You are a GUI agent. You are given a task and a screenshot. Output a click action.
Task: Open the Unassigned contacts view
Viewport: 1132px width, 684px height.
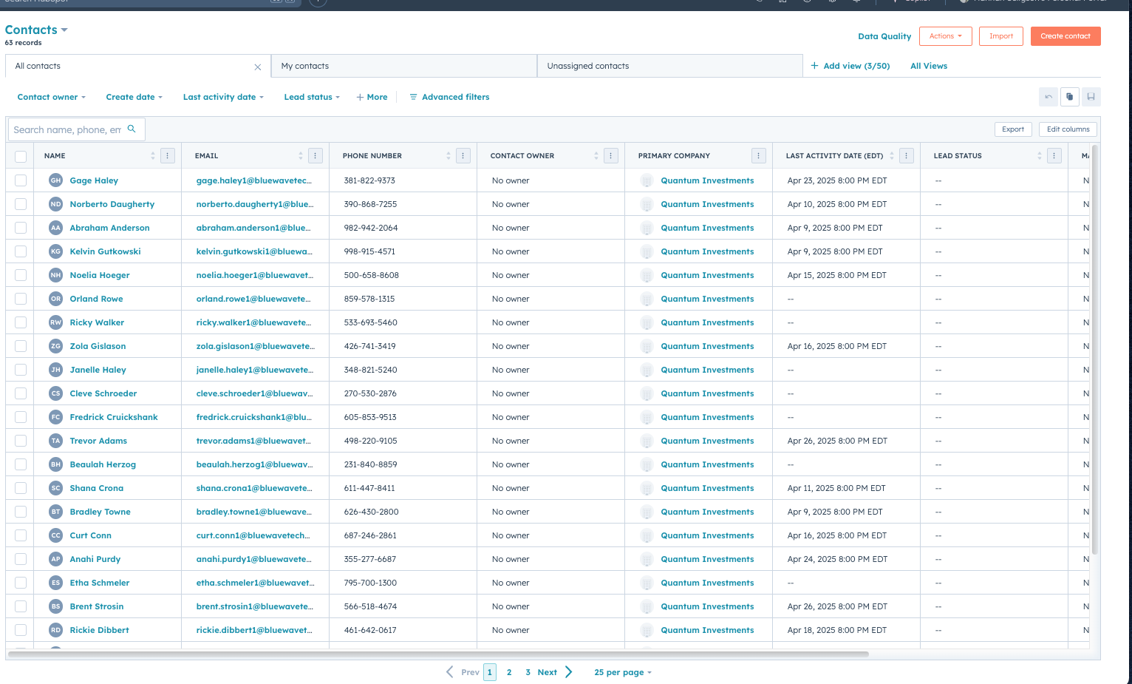(x=587, y=66)
